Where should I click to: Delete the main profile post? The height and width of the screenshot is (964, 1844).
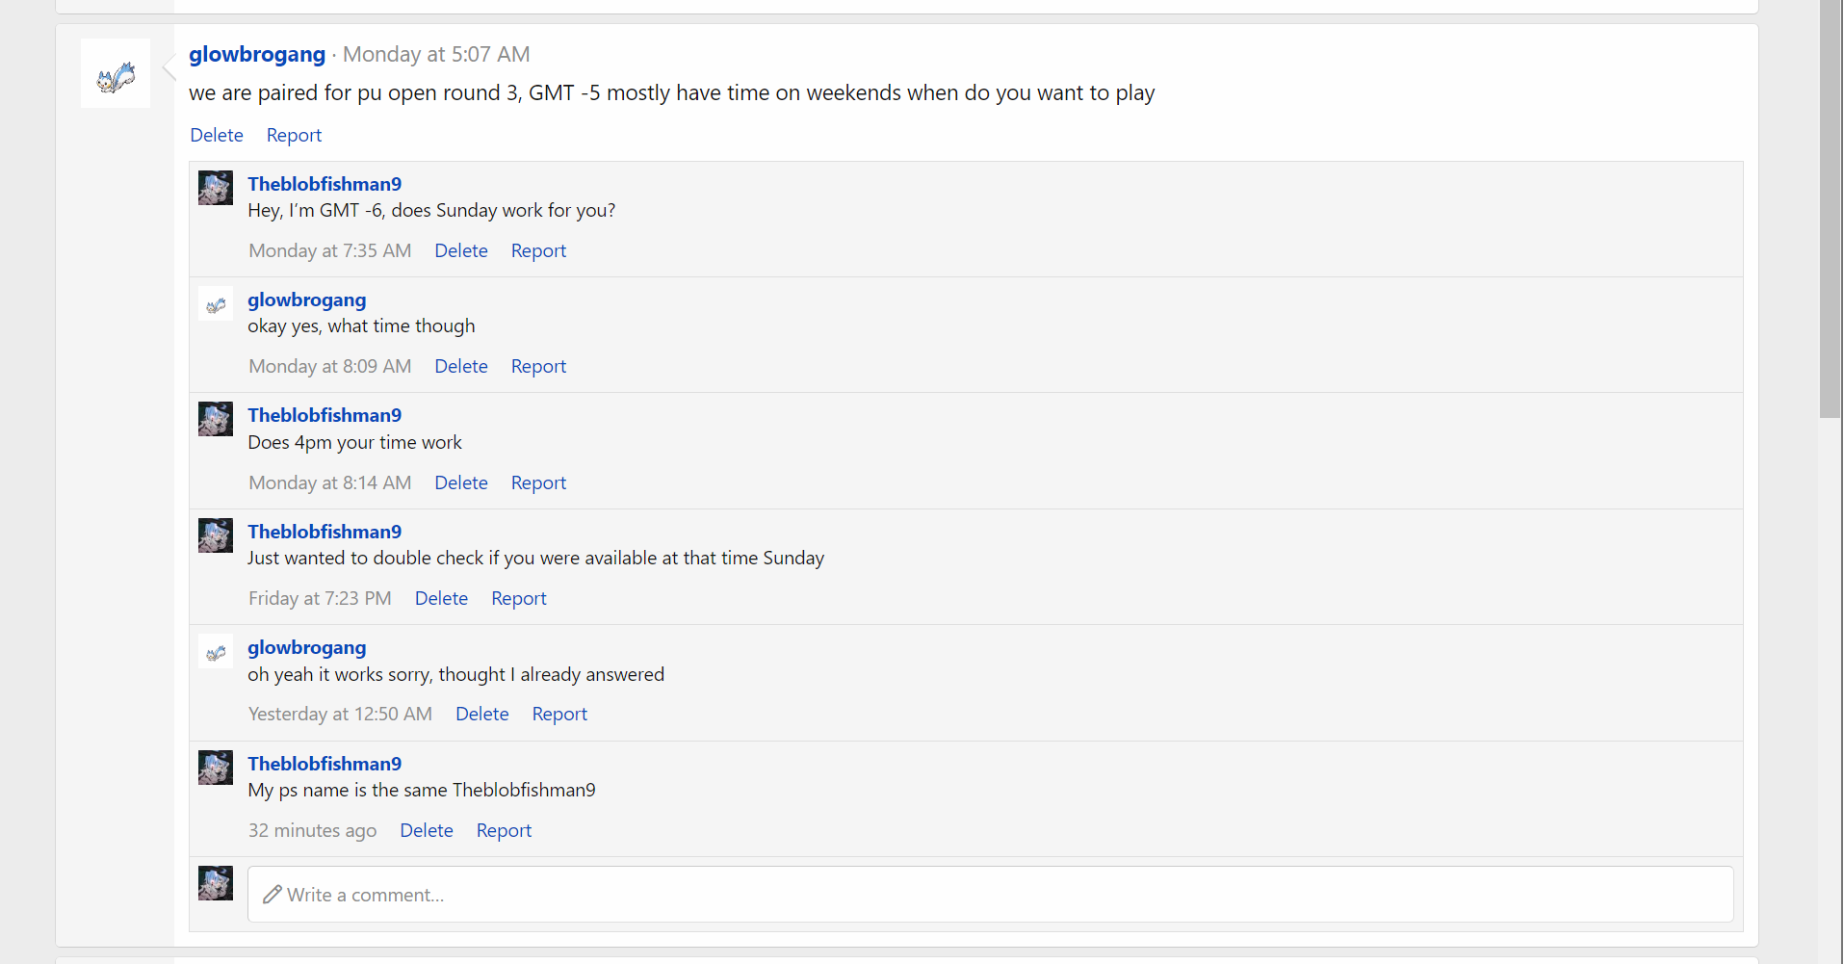[217, 136]
